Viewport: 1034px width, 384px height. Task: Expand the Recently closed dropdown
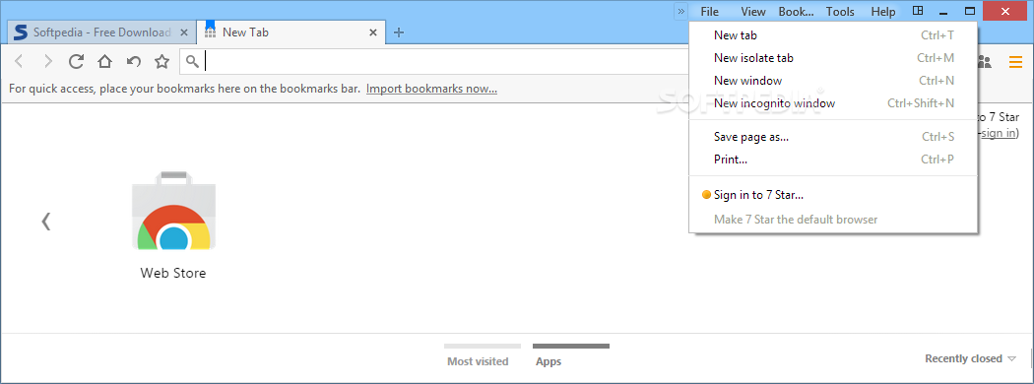(x=971, y=359)
